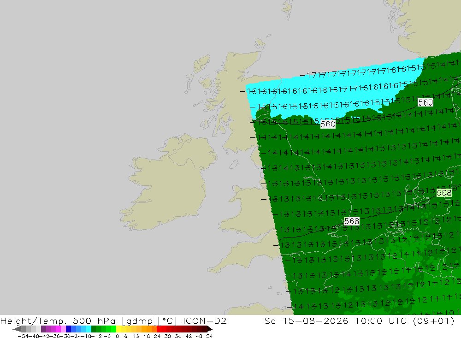Click the "Sa" weekday abbreviation

270,321
